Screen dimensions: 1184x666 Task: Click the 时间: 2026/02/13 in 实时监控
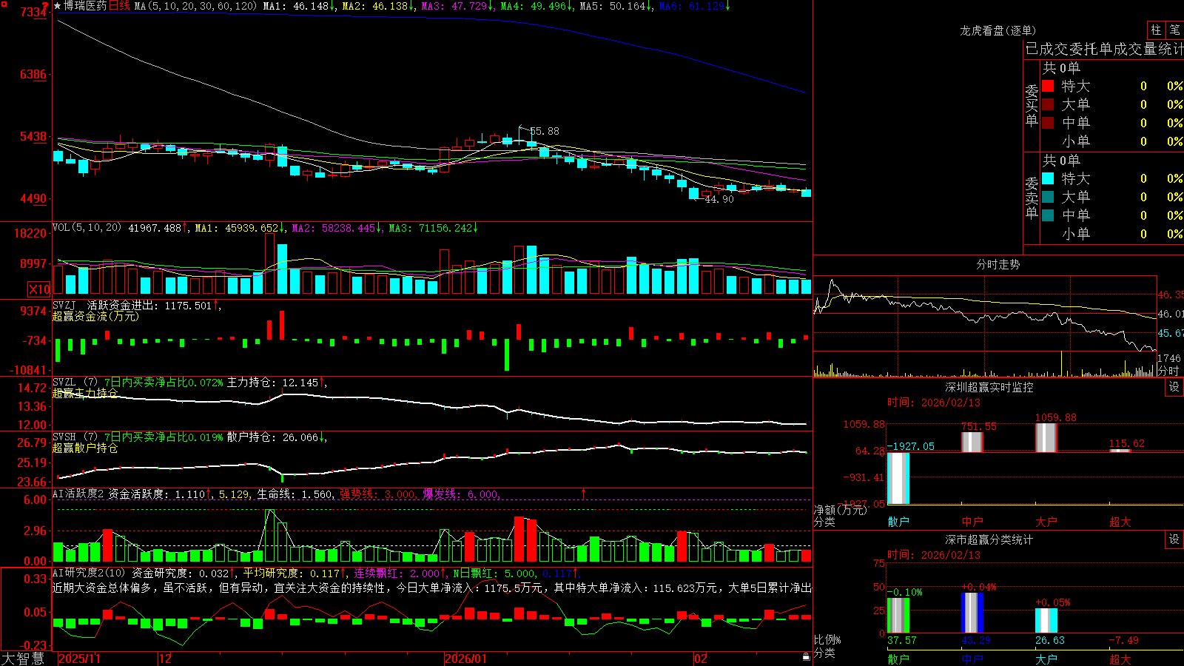(934, 403)
